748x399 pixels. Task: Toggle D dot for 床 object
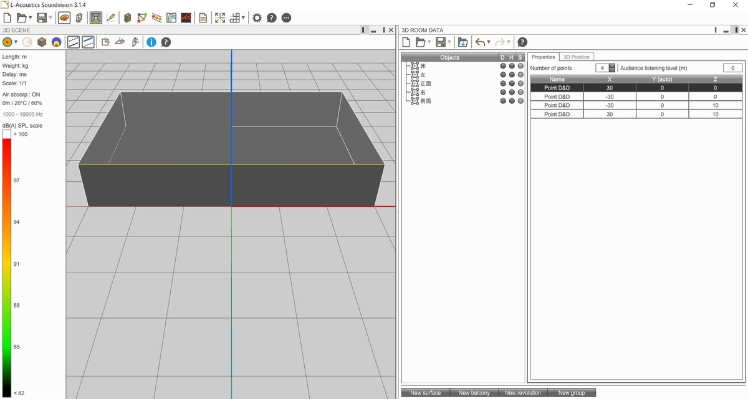click(503, 66)
